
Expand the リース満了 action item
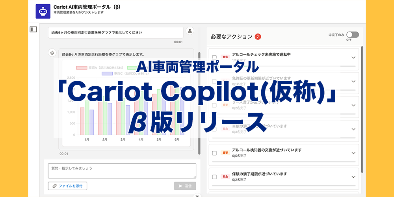pos(353,105)
